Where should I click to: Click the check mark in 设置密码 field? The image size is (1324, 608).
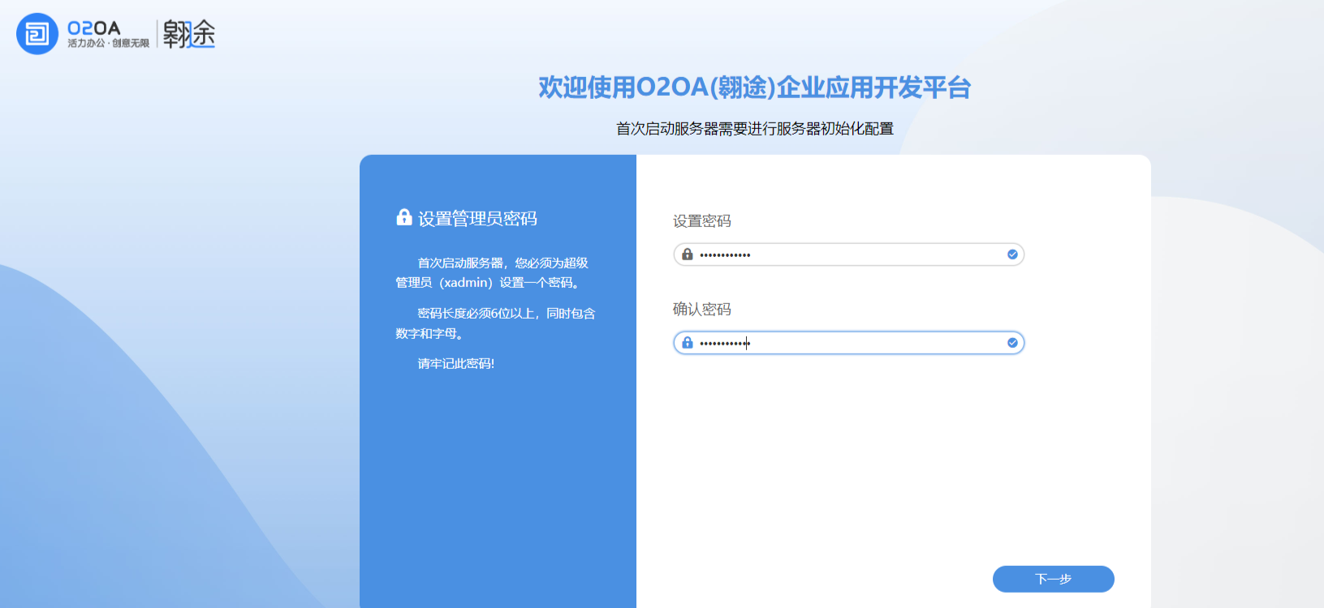(1012, 255)
